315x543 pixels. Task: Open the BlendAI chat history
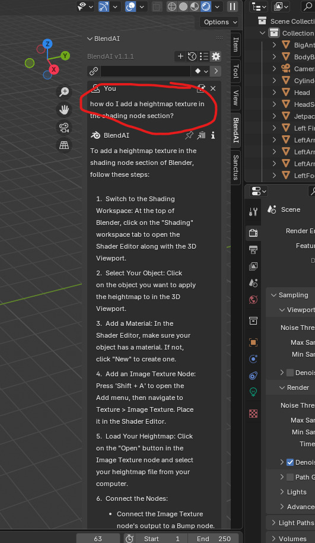tap(192, 56)
